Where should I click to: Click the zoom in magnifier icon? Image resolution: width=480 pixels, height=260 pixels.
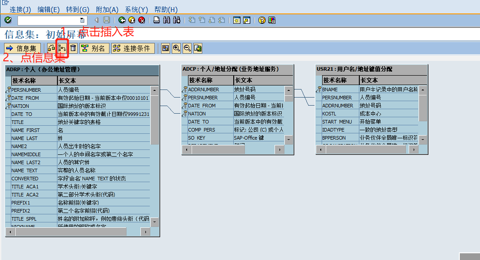[176, 47]
